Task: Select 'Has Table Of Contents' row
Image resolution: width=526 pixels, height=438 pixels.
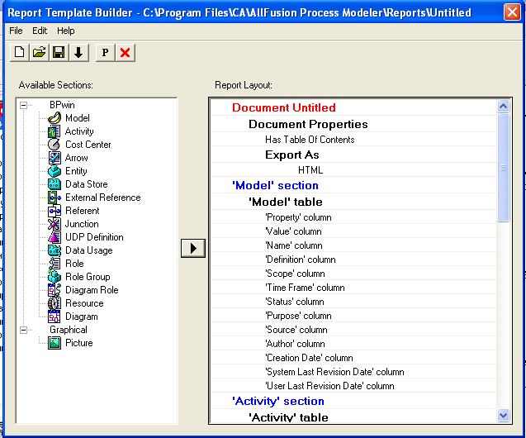Action: tap(353, 140)
